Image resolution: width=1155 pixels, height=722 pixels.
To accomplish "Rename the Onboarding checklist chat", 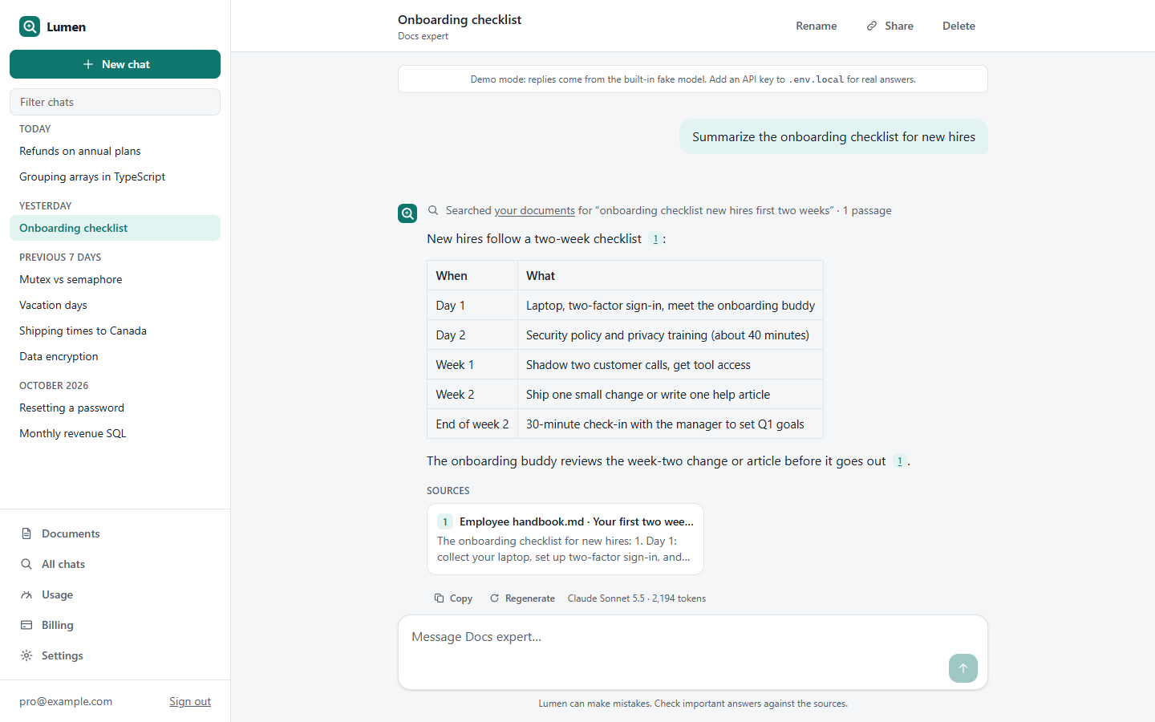I will pos(817,26).
